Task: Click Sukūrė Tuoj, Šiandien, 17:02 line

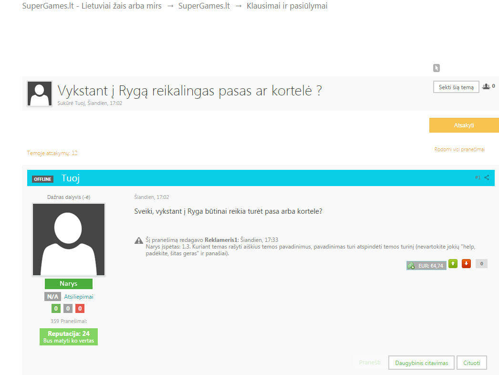Action: (x=90, y=103)
